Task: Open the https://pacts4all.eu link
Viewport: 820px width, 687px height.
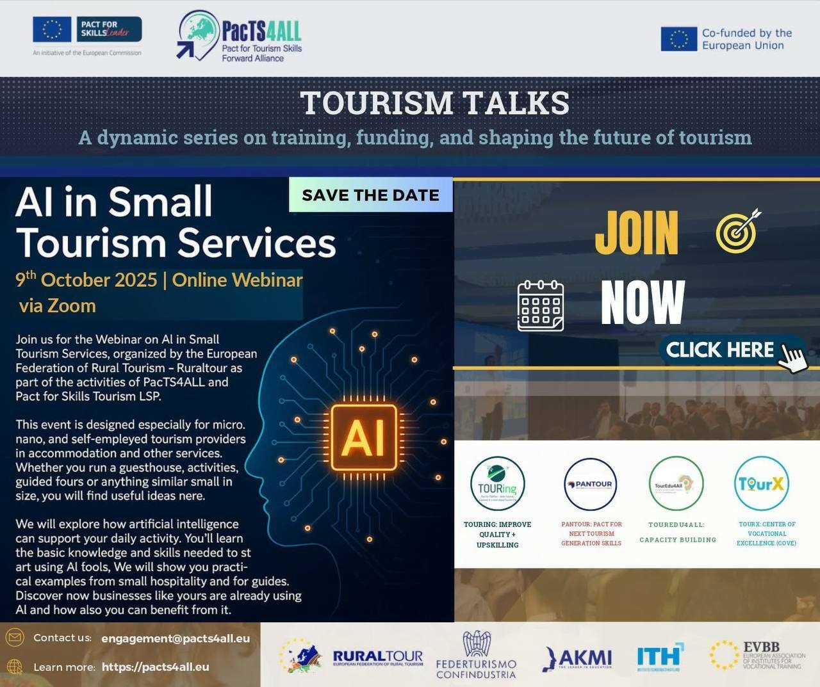Action: click(155, 667)
